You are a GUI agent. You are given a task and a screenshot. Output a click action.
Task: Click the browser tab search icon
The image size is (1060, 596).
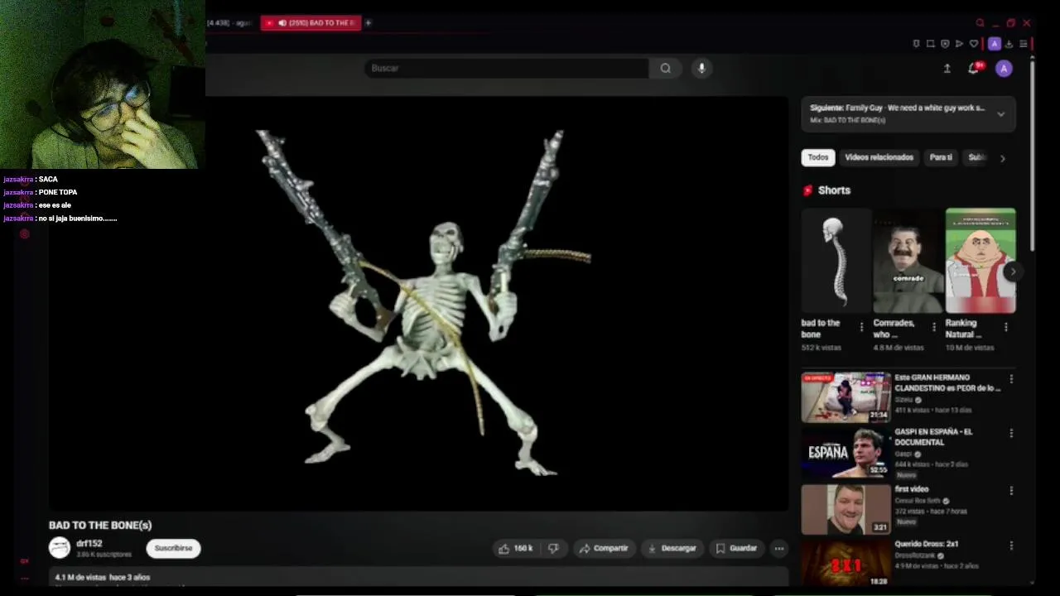(980, 23)
